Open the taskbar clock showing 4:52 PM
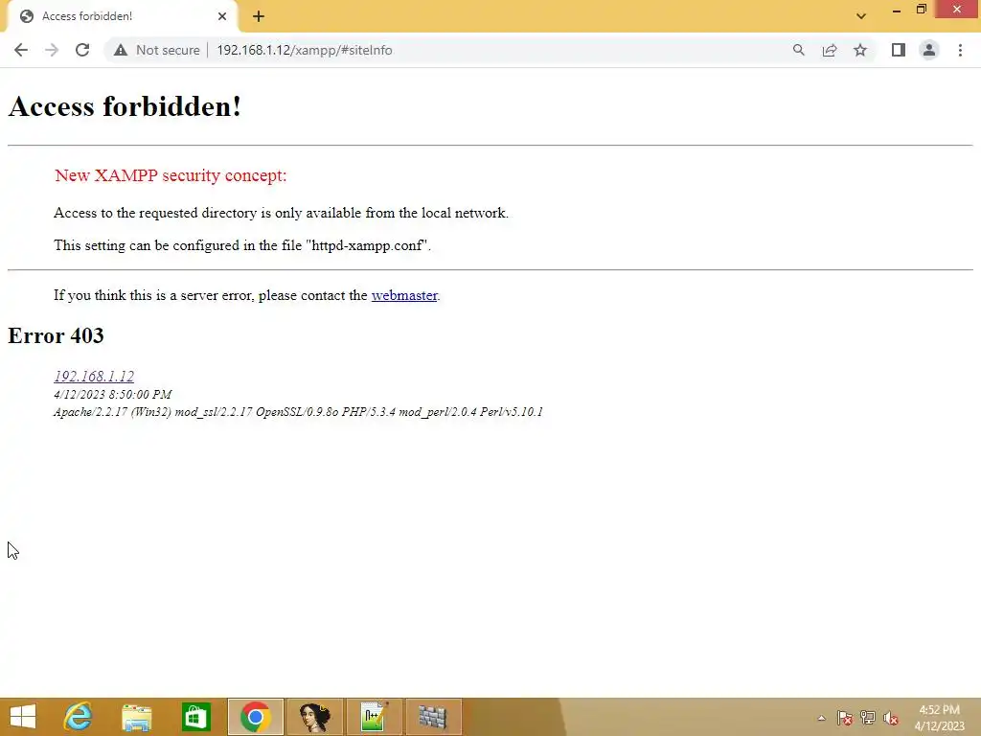This screenshot has width=981, height=736. [939, 718]
